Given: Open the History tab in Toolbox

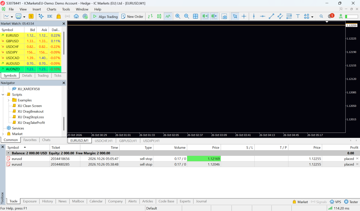Looking at the screenshot, I should pos(47,201).
